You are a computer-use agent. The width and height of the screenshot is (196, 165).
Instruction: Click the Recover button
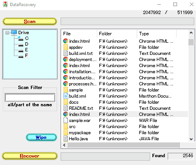point(30,156)
